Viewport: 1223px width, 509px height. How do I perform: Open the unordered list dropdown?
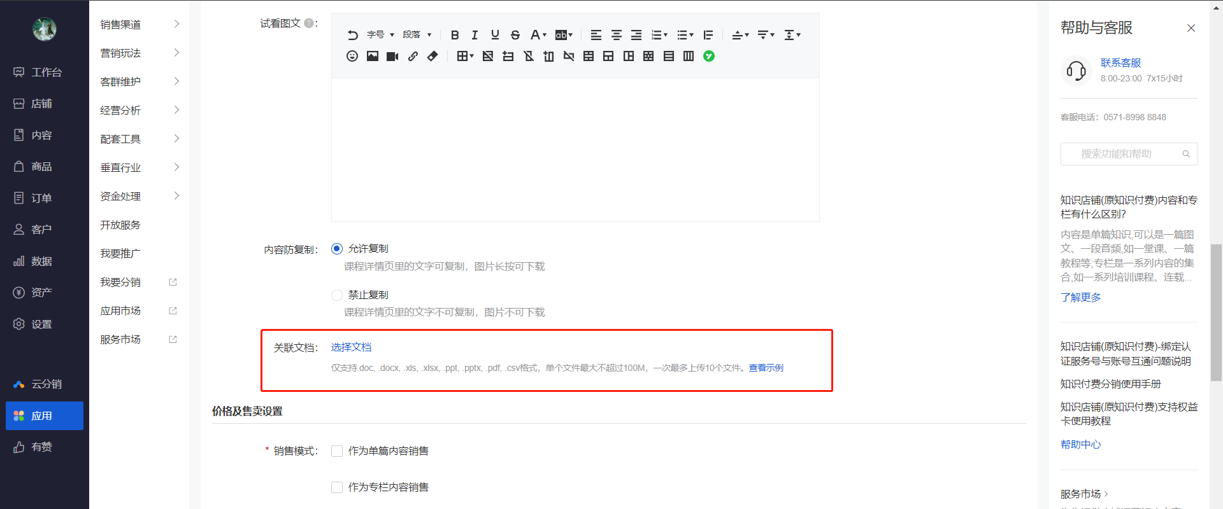685,35
